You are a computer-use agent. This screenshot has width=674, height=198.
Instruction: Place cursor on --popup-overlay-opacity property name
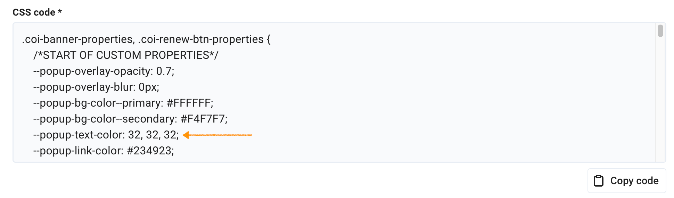93,71
